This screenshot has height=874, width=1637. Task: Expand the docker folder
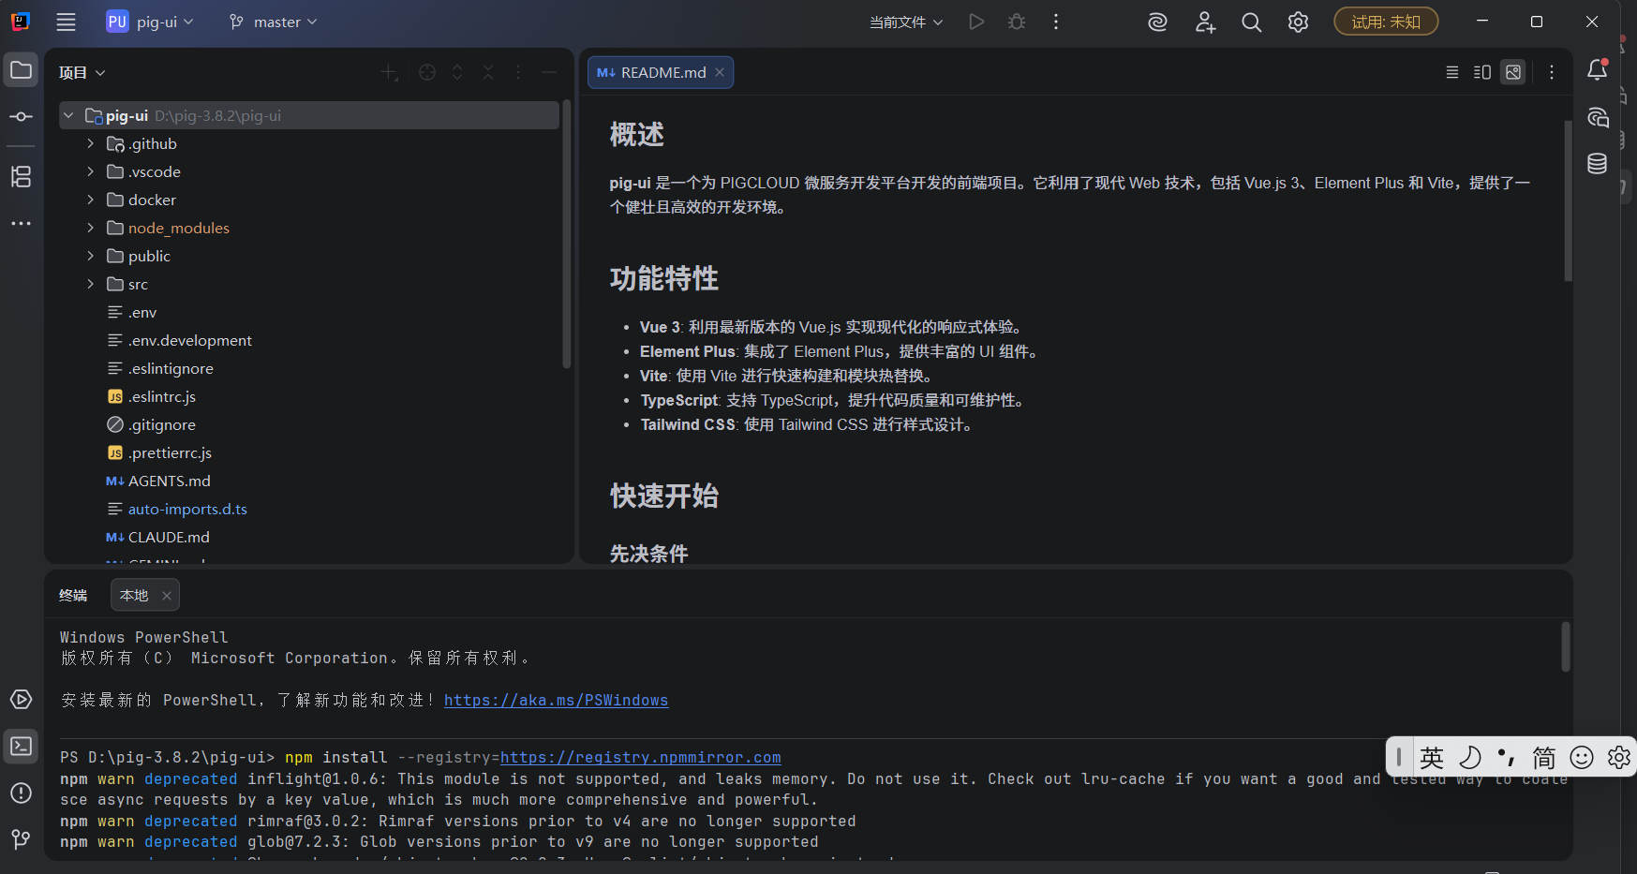90,200
